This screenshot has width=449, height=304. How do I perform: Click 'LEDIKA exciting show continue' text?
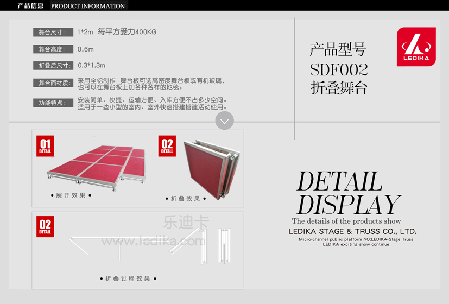(x=356, y=244)
